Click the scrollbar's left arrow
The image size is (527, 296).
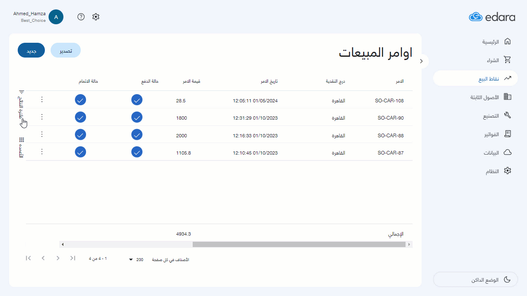pos(63,245)
